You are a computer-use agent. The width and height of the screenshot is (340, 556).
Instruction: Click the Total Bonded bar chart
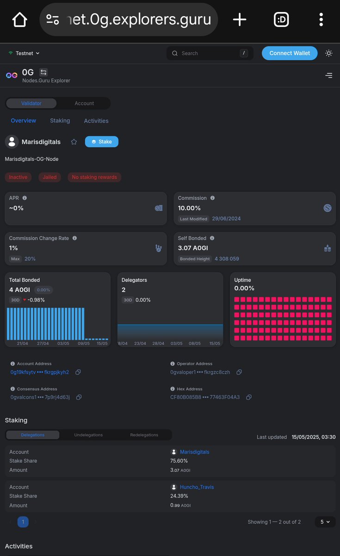tap(58, 323)
